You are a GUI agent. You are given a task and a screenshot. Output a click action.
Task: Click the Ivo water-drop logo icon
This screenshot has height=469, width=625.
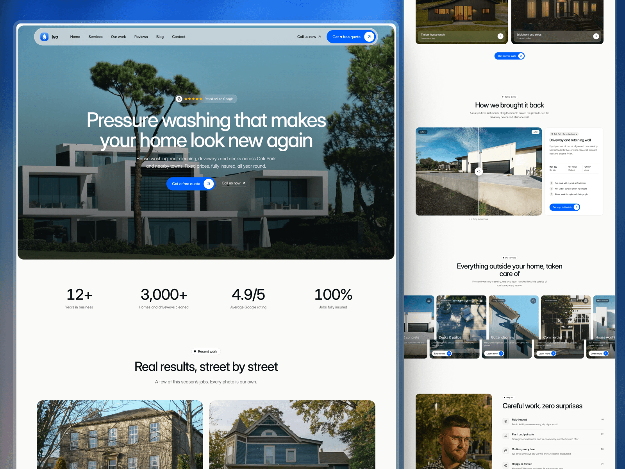pos(45,37)
